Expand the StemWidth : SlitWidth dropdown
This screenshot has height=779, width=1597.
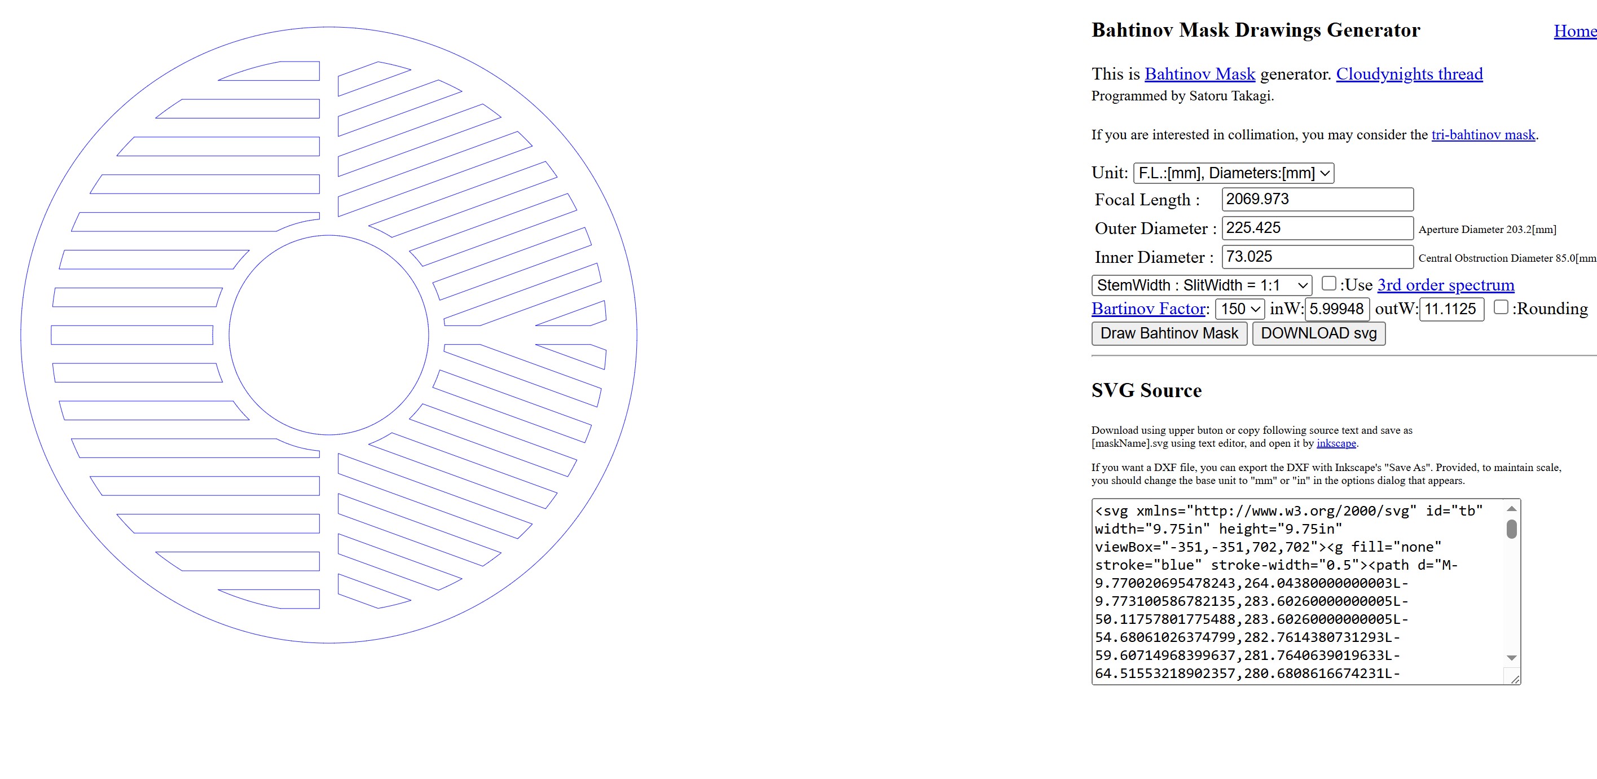point(1201,285)
